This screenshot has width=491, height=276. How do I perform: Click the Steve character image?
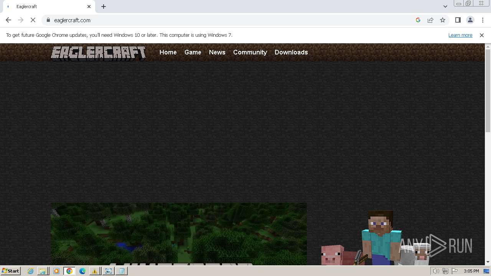pyautogui.click(x=382, y=238)
